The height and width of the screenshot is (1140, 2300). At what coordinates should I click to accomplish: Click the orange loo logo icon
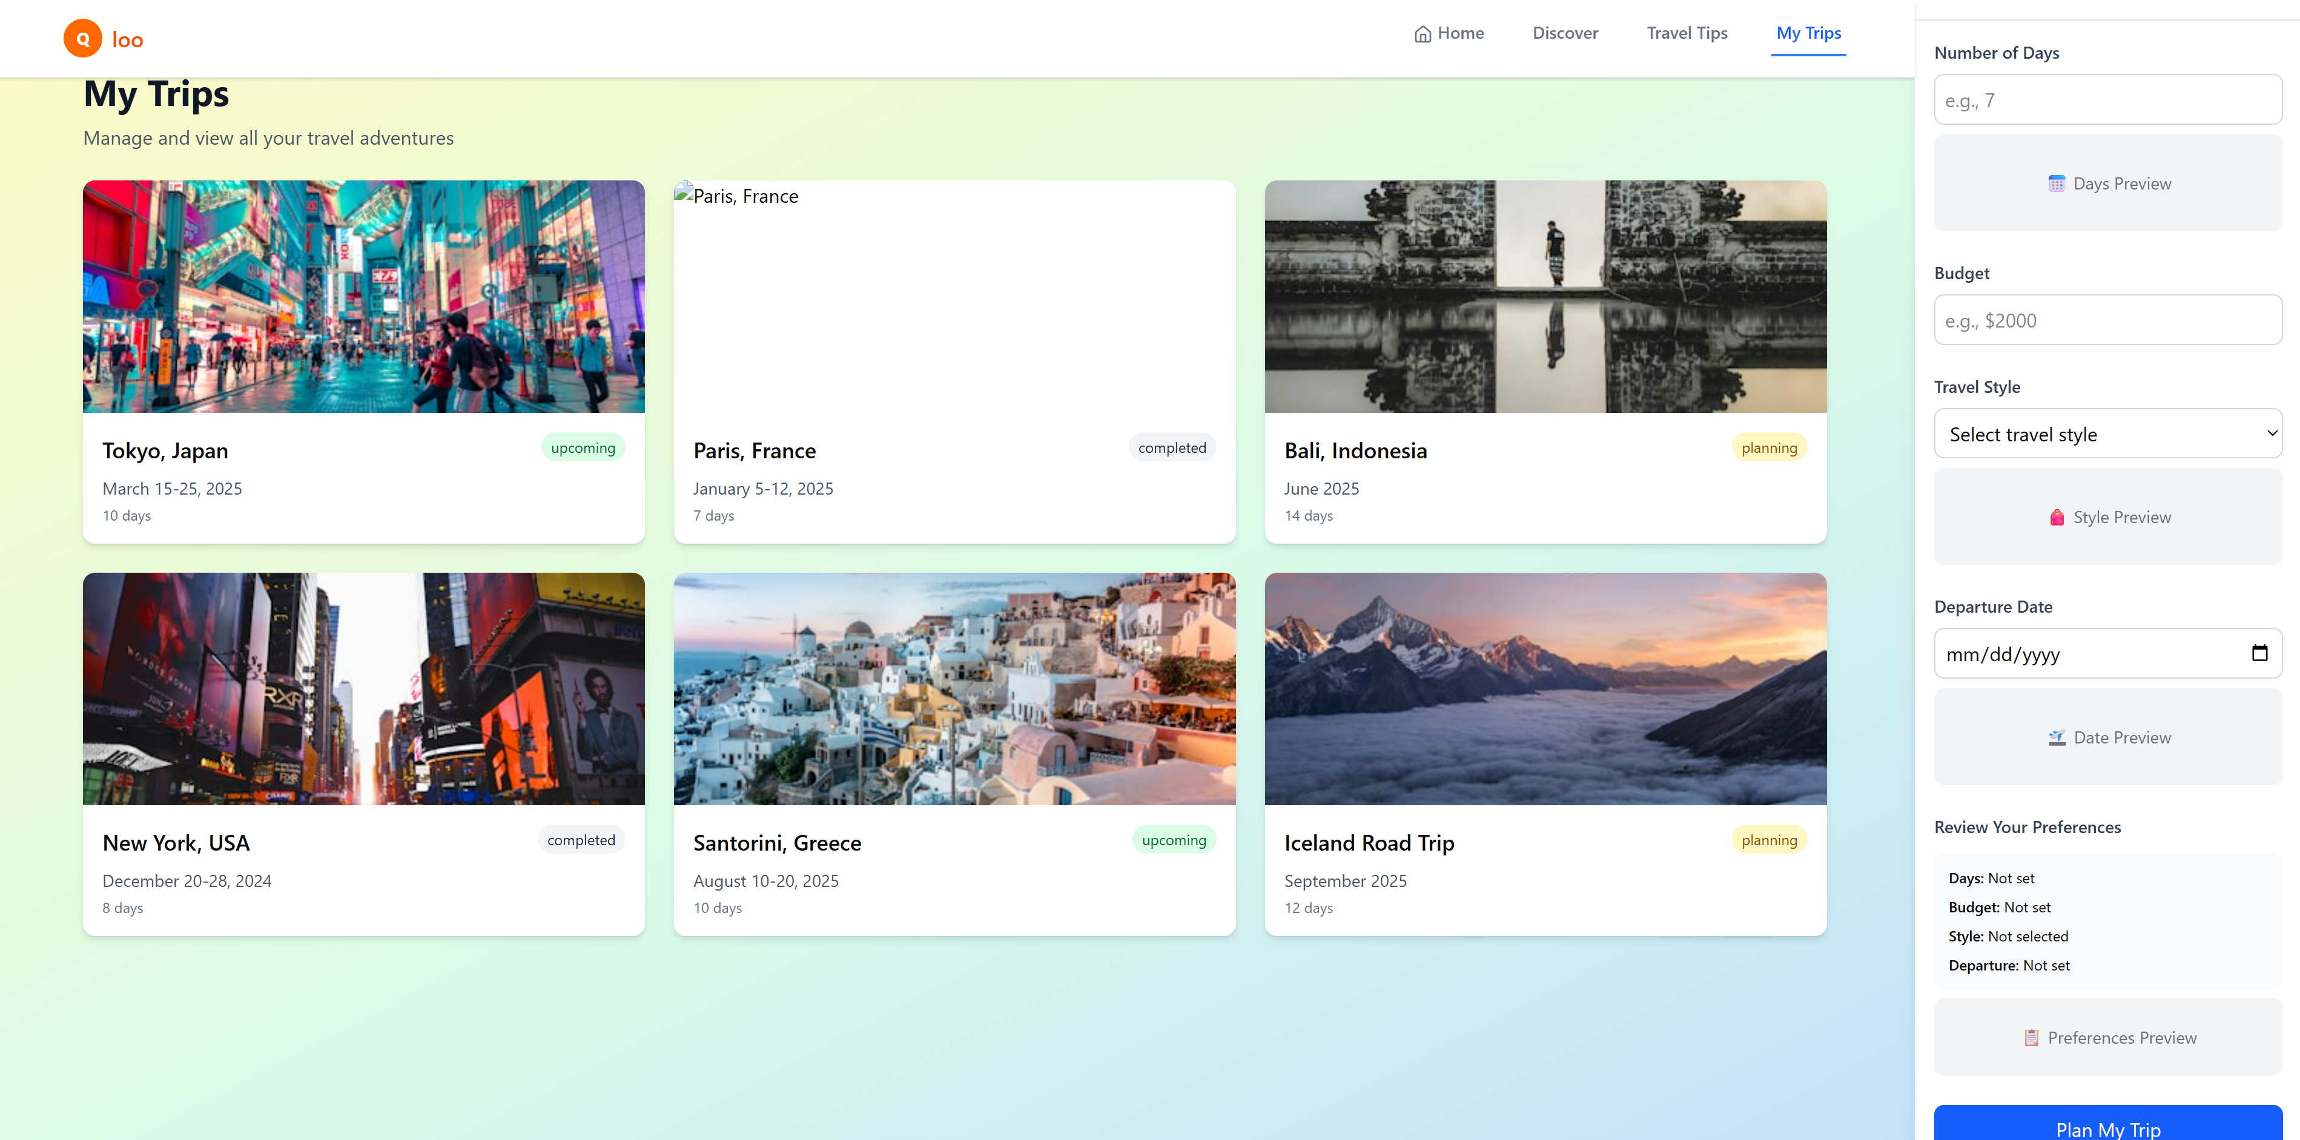pos(82,38)
